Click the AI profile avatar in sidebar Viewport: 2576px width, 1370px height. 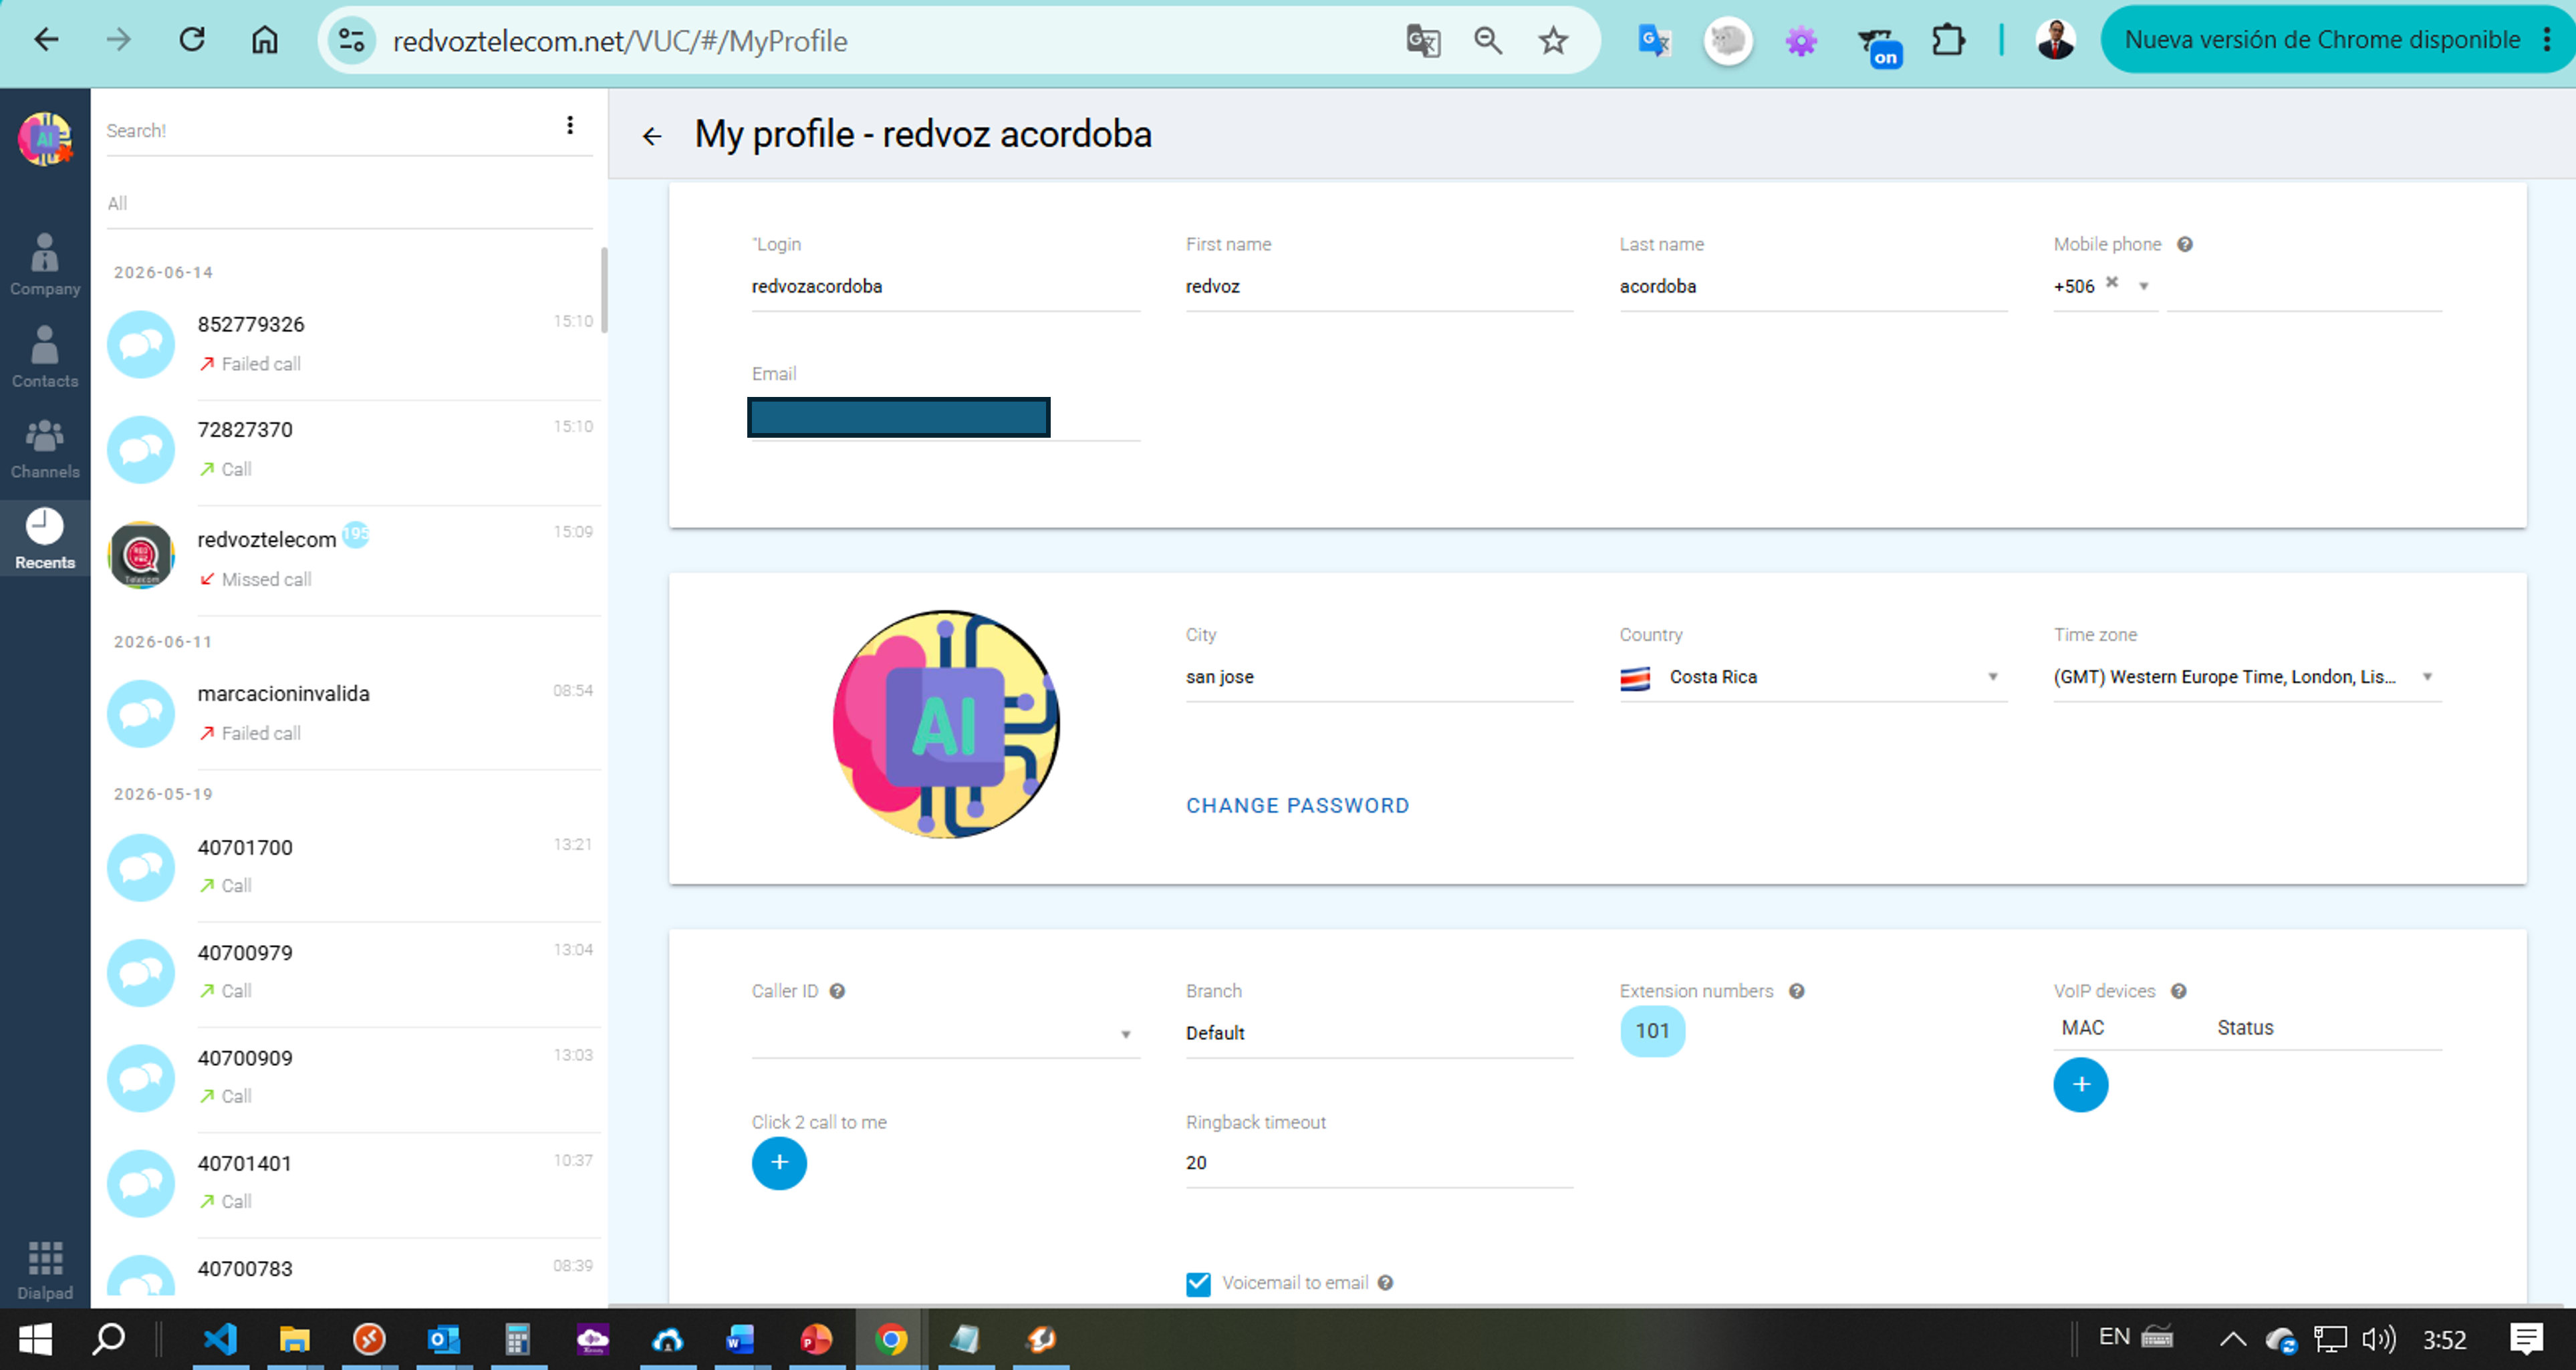click(45, 139)
